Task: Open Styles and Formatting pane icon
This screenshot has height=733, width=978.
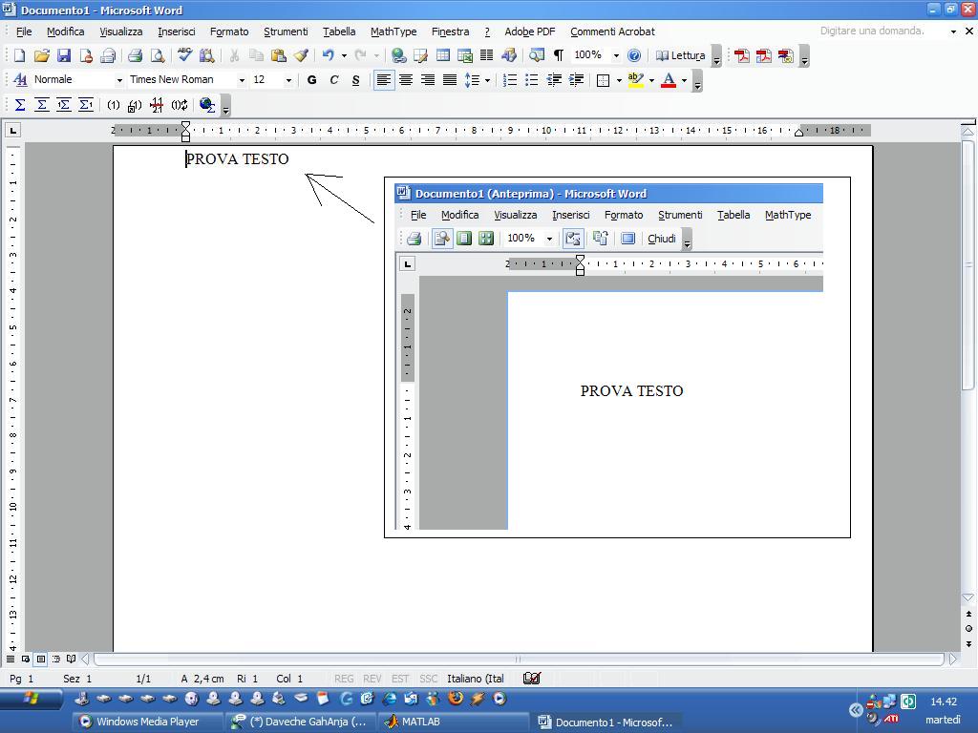Action: pyautogui.click(x=19, y=80)
